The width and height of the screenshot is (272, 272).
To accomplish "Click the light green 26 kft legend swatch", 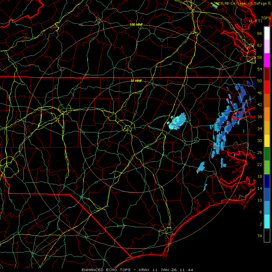I will pos(267,167).
